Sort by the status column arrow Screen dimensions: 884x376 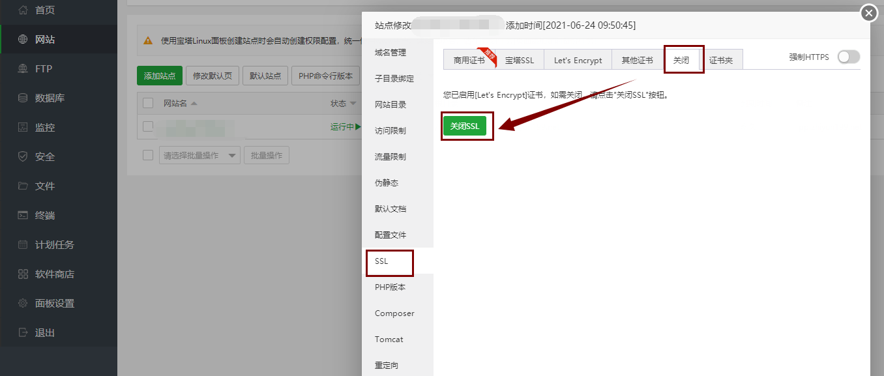[x=353, y=104]
